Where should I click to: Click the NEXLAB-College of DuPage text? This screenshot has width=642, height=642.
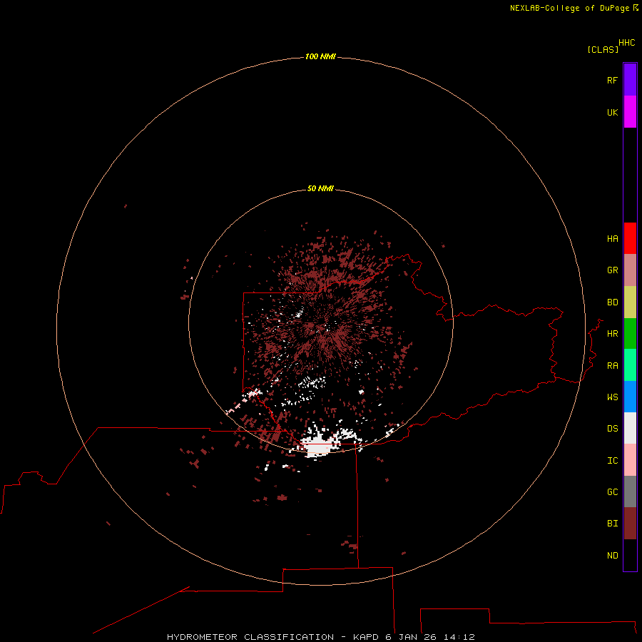569,8
